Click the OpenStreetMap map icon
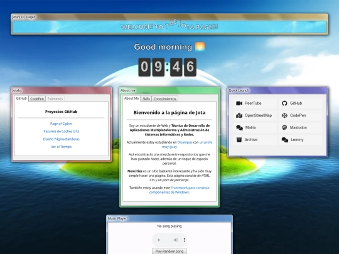 click(x=239, y=115)
